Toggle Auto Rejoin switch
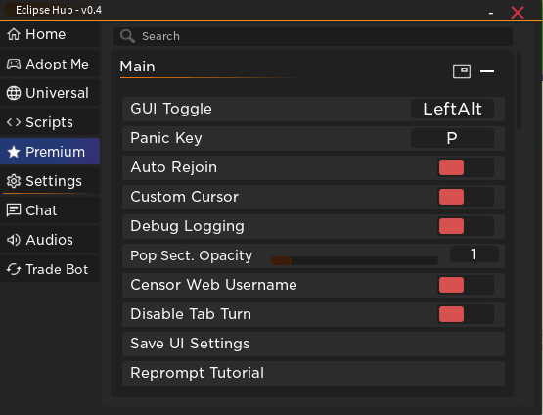Screen dimensions: 543x415 pos(466,167)
